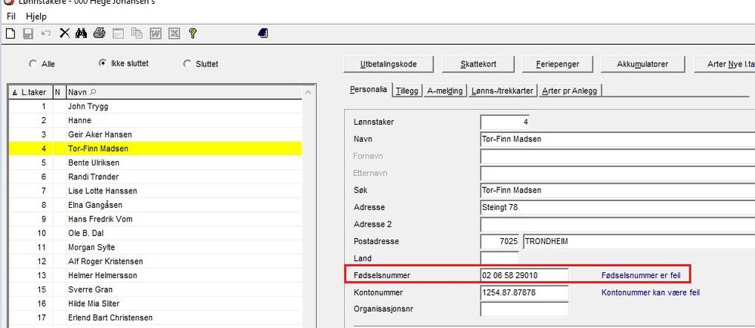The image size is (755, 328).
Task: Click the Utbetalingskode button
Action: (388, 64)
